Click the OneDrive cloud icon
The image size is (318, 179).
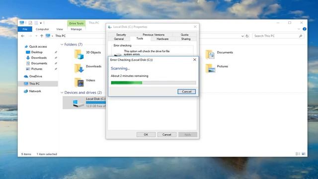26,76
